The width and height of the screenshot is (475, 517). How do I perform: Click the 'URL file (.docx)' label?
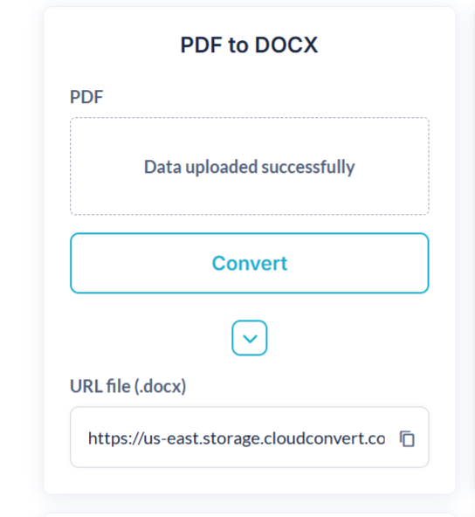[x=127, y=386]
